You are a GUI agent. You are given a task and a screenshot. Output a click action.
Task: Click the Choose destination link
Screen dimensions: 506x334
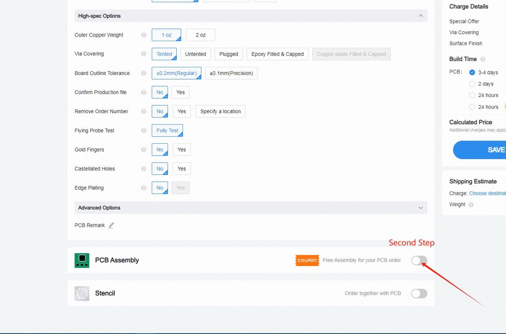487,193
